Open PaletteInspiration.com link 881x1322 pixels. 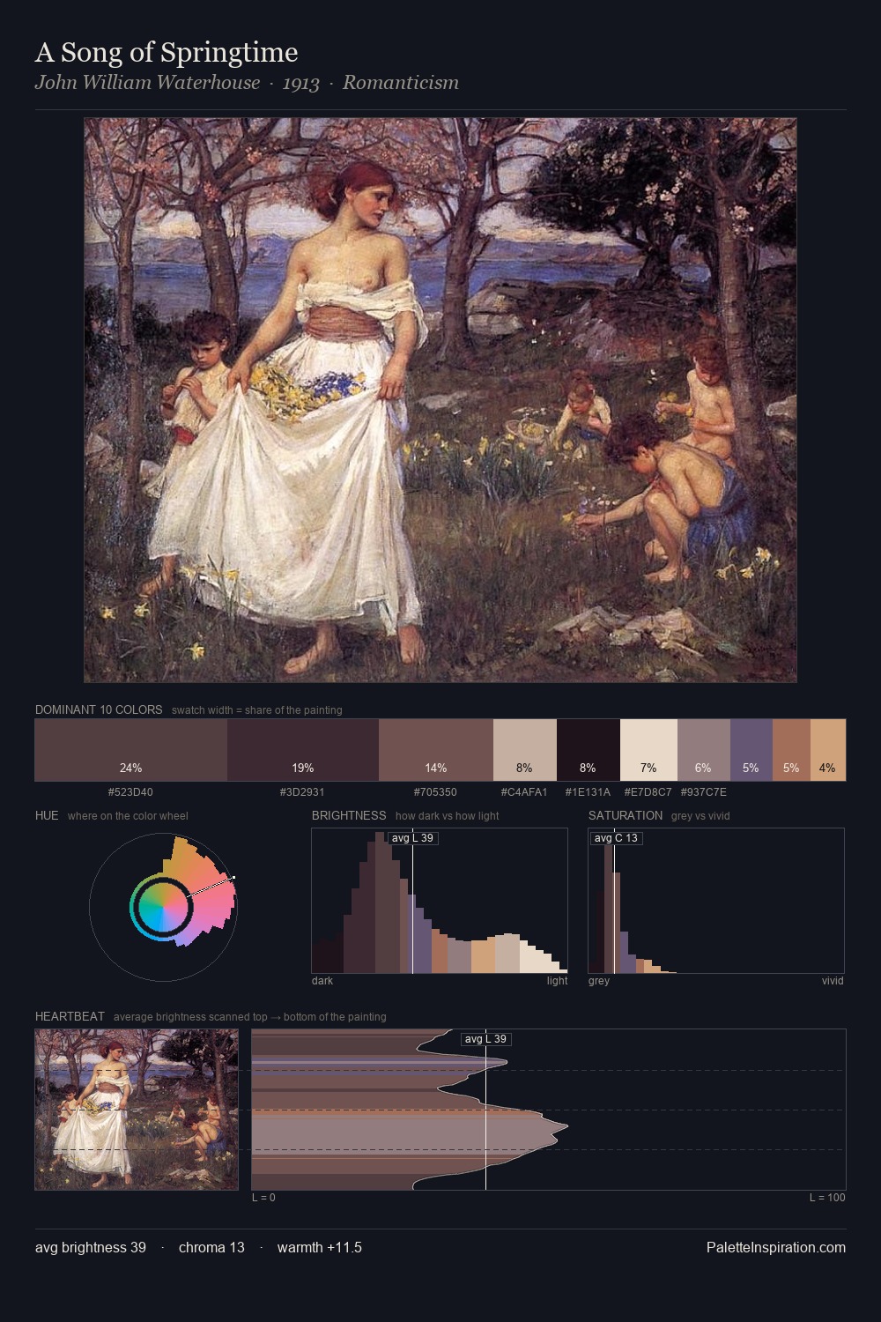coord(776,1248)
